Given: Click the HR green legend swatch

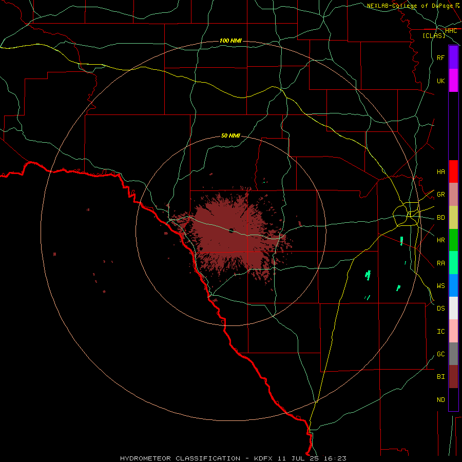Looking at the screenshot, I should (453, 240).
